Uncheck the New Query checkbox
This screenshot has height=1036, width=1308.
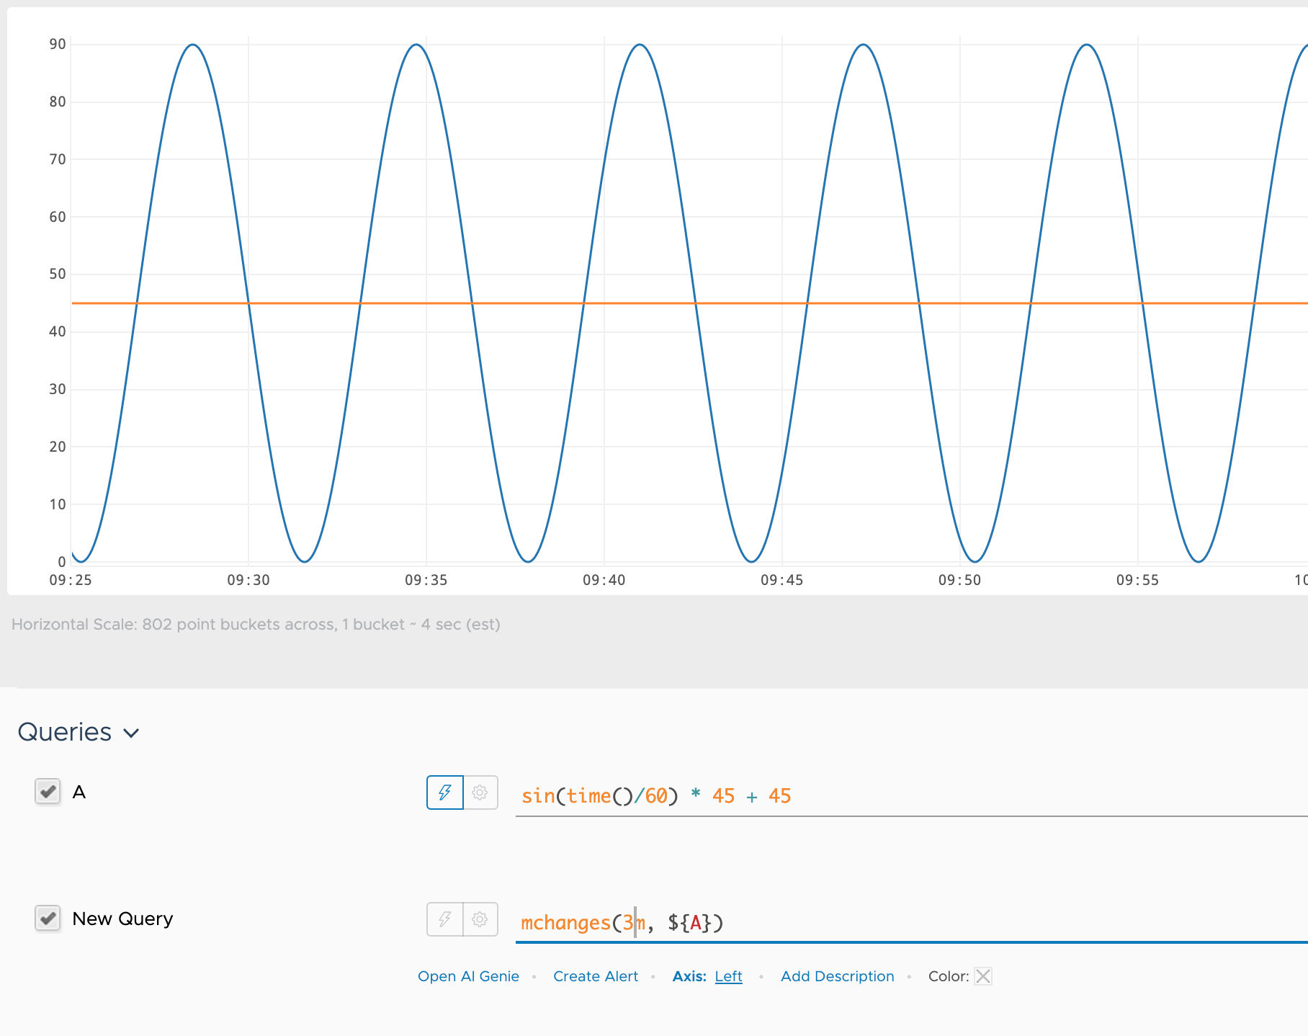coord(48,918)
